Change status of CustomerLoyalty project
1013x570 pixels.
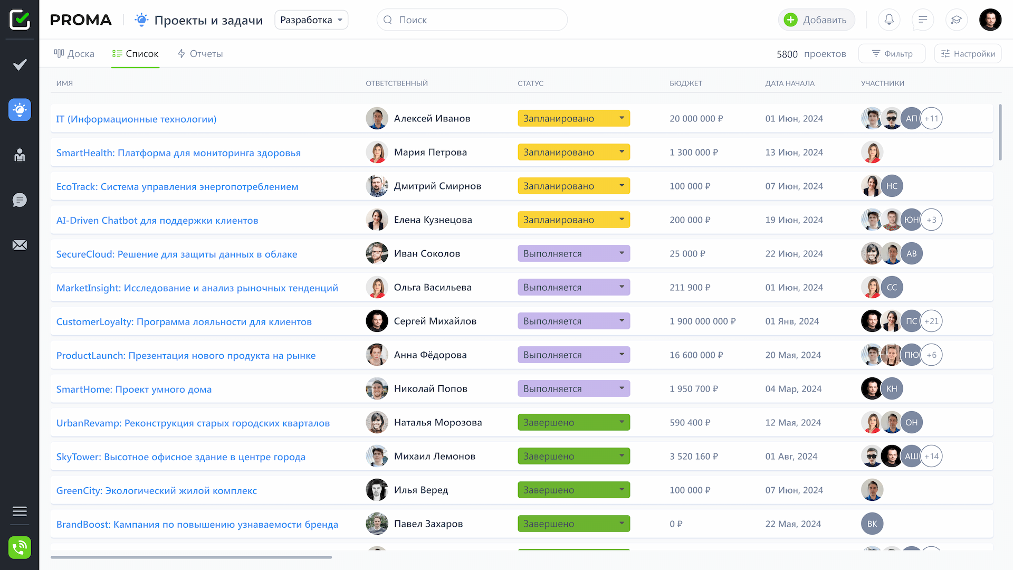pos(574,321)
